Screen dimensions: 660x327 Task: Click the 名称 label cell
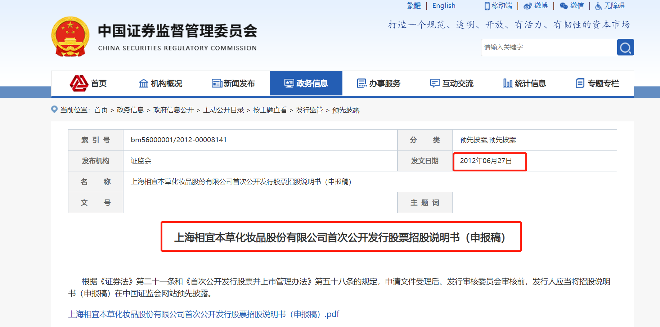[x=96, y=182]
